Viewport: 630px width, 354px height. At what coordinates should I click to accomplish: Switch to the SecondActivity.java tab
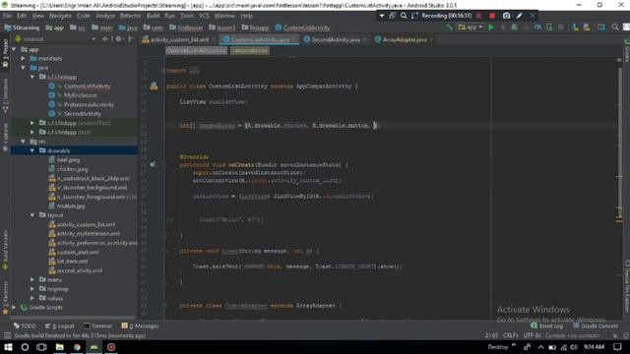(336, 39)
